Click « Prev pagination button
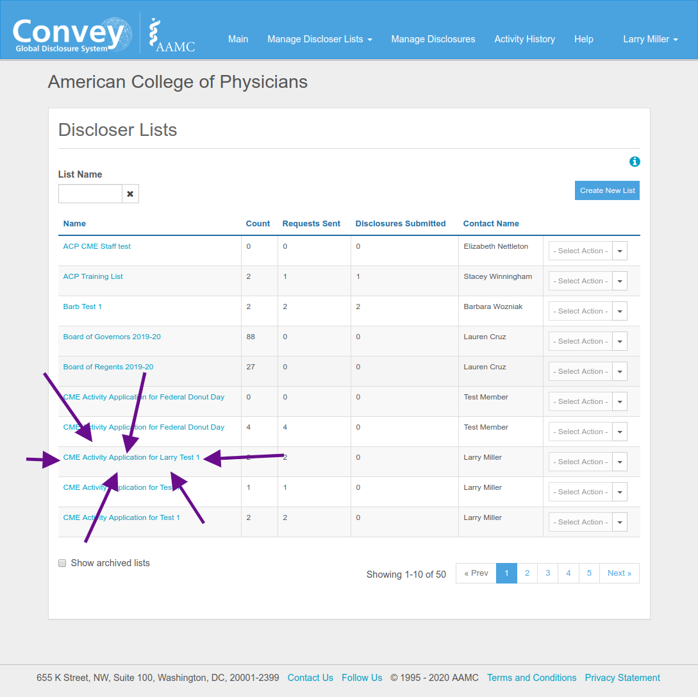The height and width of the screenshot is (697, 698). 476,573
